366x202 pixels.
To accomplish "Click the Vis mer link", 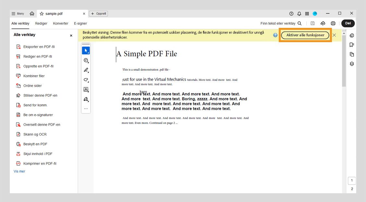I will (x=19, y=171).
